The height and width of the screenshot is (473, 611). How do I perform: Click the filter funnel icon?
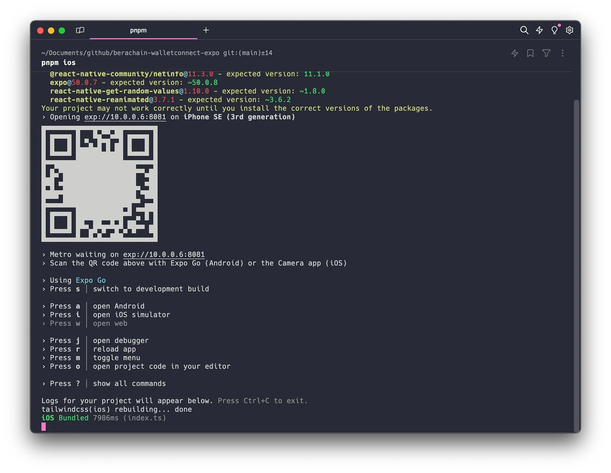tap(546, 53)
